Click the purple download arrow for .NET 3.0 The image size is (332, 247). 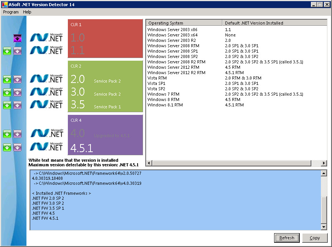(x=17, y=92)
